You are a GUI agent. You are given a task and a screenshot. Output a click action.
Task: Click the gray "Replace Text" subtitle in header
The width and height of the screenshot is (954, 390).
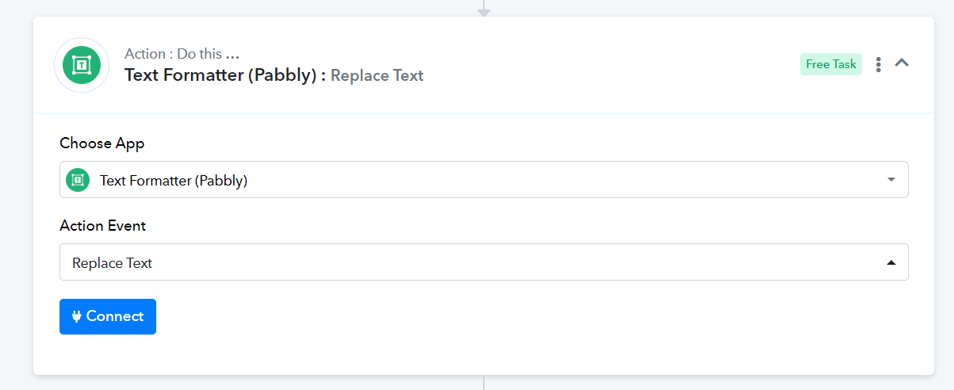click(x=377, y=75)
